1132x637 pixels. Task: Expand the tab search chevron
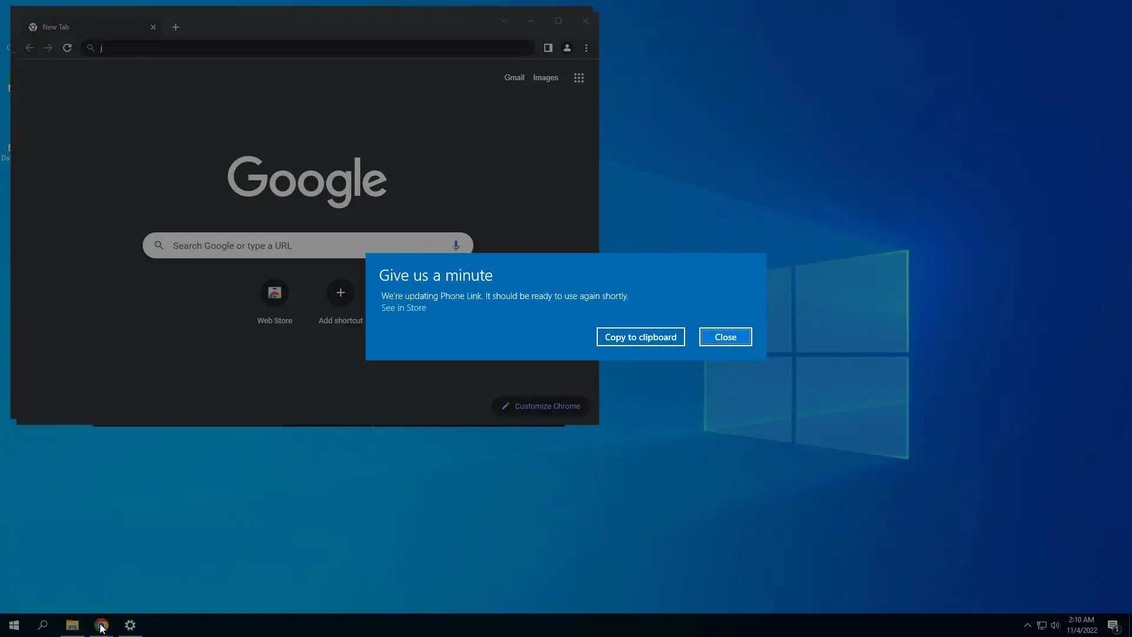coord(504,21)
